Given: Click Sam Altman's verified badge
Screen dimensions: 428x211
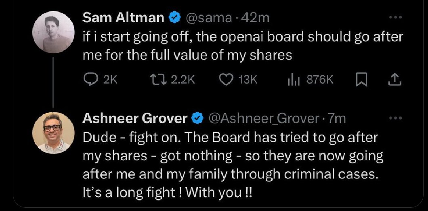Looking at the screenshot, I should click(x=174, y=18).
